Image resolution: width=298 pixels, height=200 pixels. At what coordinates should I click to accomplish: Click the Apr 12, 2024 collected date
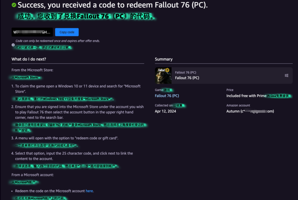165,111
